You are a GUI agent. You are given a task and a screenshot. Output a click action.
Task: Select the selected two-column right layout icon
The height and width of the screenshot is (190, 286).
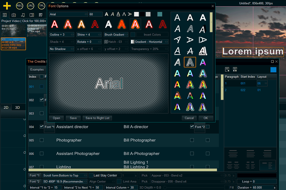(268, 165)
